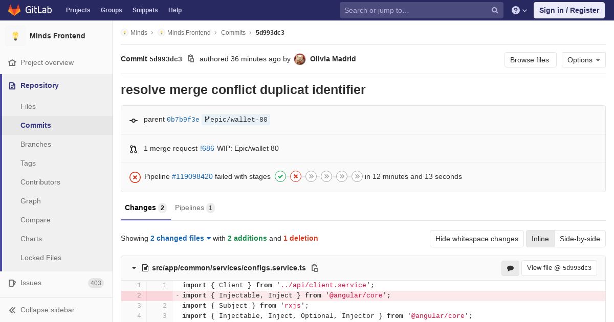Open the Help top menu item
Image resolution: width=614 pixels, height=322 pixels.
coord(175,10)
